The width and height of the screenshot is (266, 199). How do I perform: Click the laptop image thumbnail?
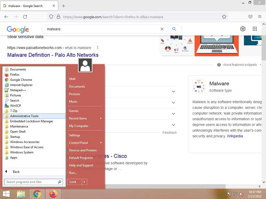(216, 46)
